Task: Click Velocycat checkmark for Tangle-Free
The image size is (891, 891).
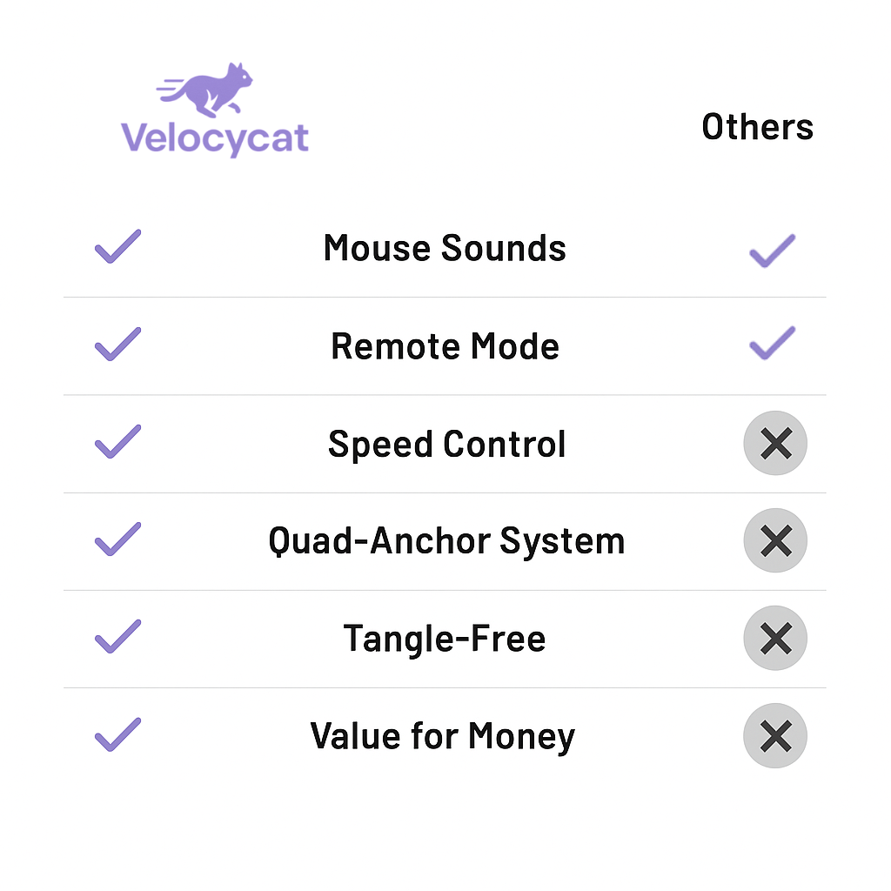Action: click(117, 637)
